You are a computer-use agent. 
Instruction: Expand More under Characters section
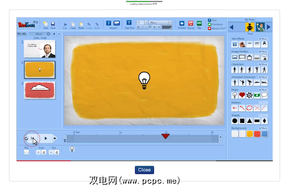(264, 65)
